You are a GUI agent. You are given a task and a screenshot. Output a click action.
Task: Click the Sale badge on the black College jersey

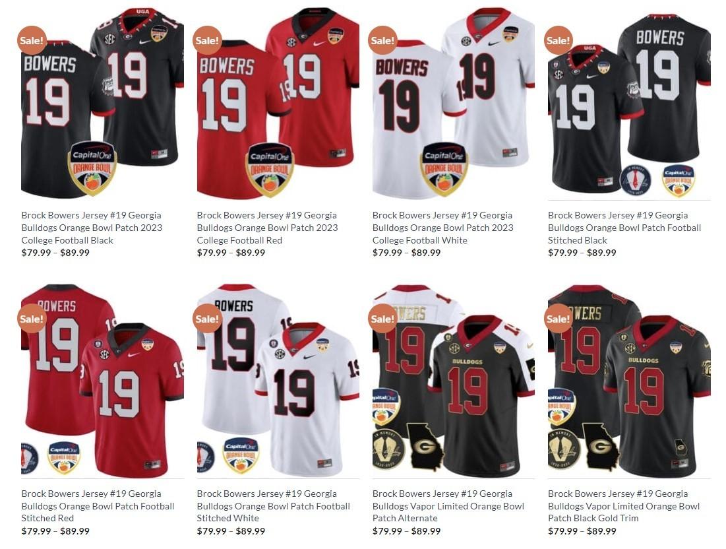tap(32, 40)
